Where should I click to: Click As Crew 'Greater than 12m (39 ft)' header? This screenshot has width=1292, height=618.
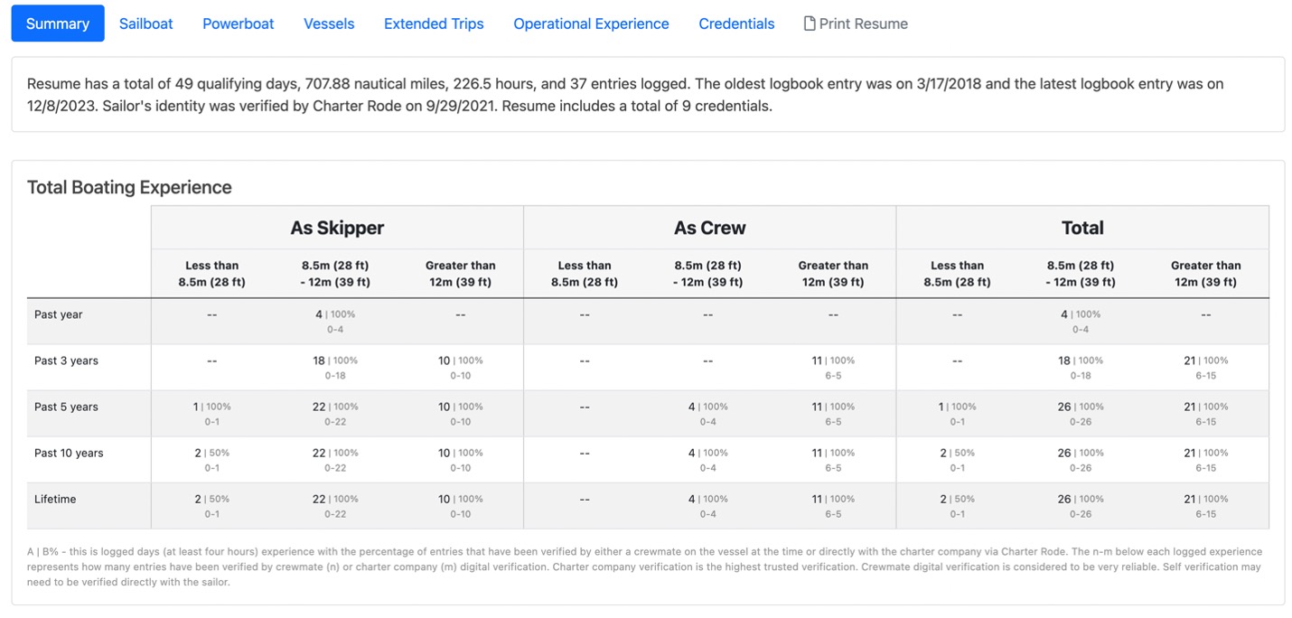[833, 274]
